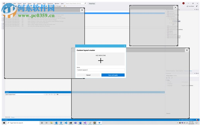Click 'Type here to search' taskbar box
The height and width of the screenshot is (125, 201).
tap(22, 123)
